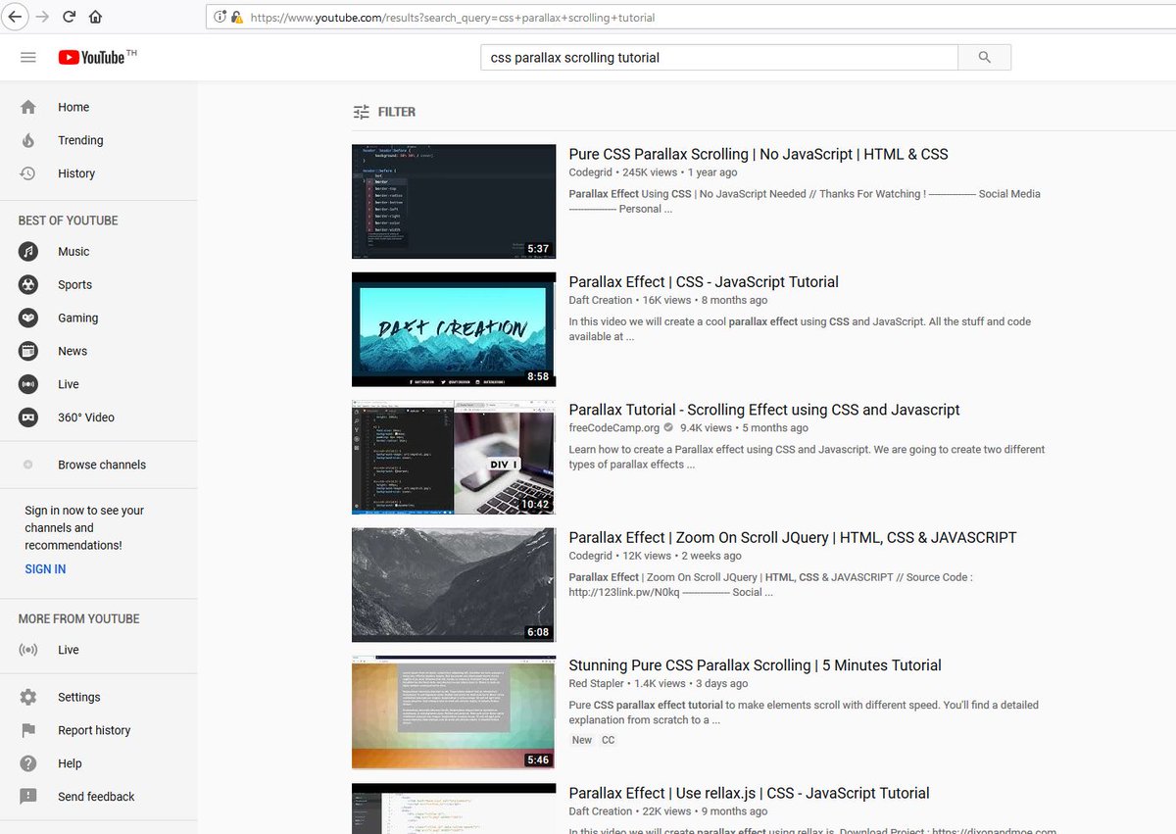Screen dimensions: 1176x834
Task: Click the SIGN IN link
Action: tap(45, 569)
